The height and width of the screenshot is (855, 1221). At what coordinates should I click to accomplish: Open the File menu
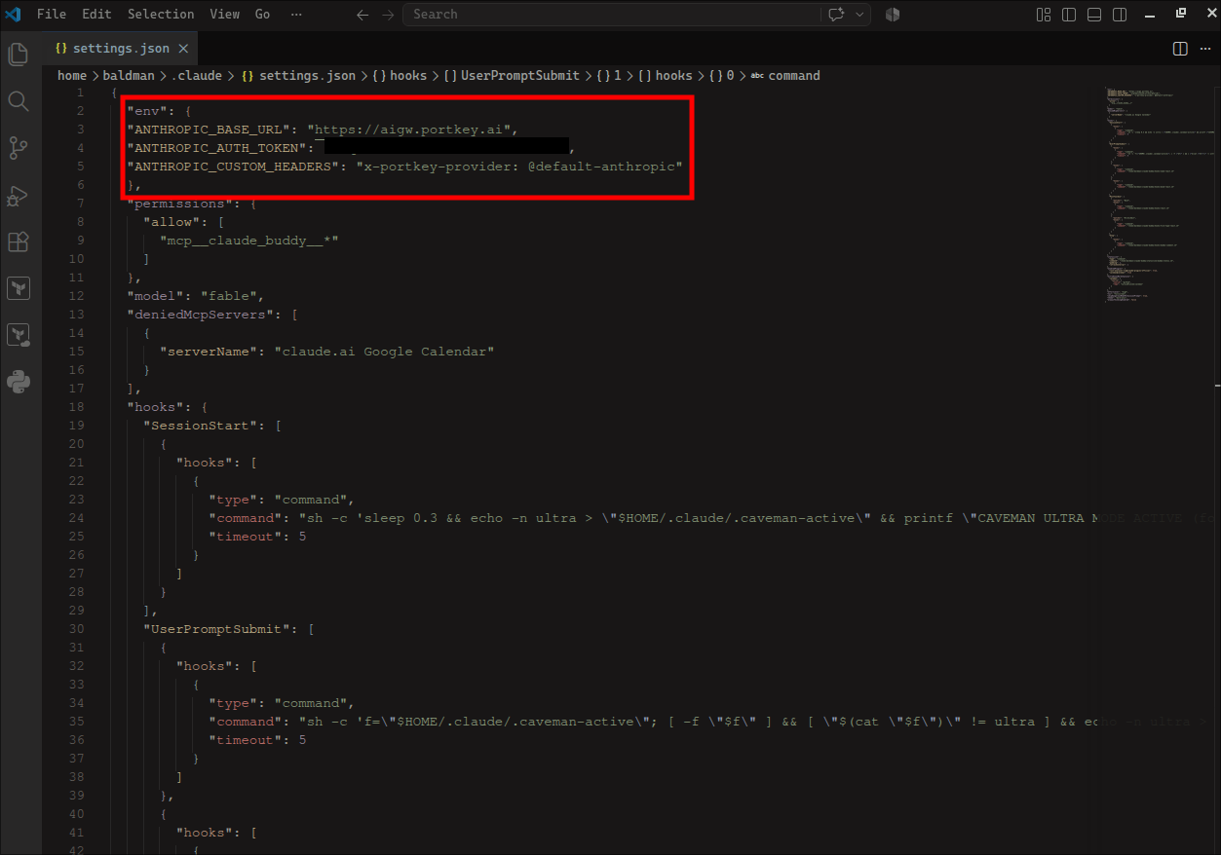click(52, 15)
